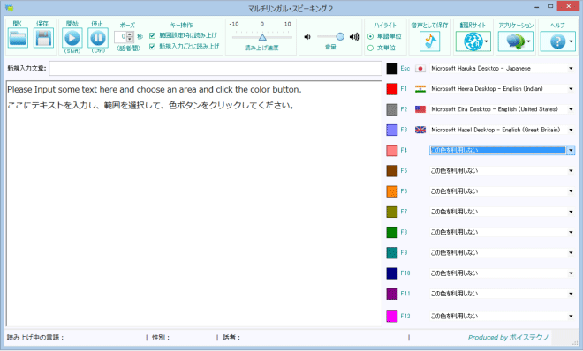This screenshot has width=583, height=351.
Task: Adjust the reading speed slider thumb
Action: tap(262, 37)
